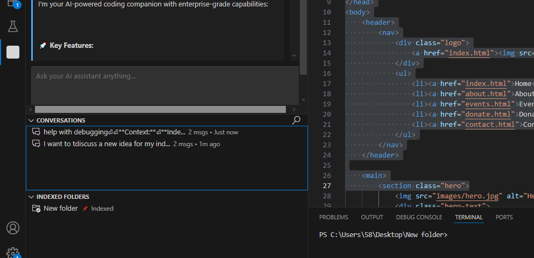Open the Testing beaker icon in activity bar
534x258 pixels.
point(13,26)
